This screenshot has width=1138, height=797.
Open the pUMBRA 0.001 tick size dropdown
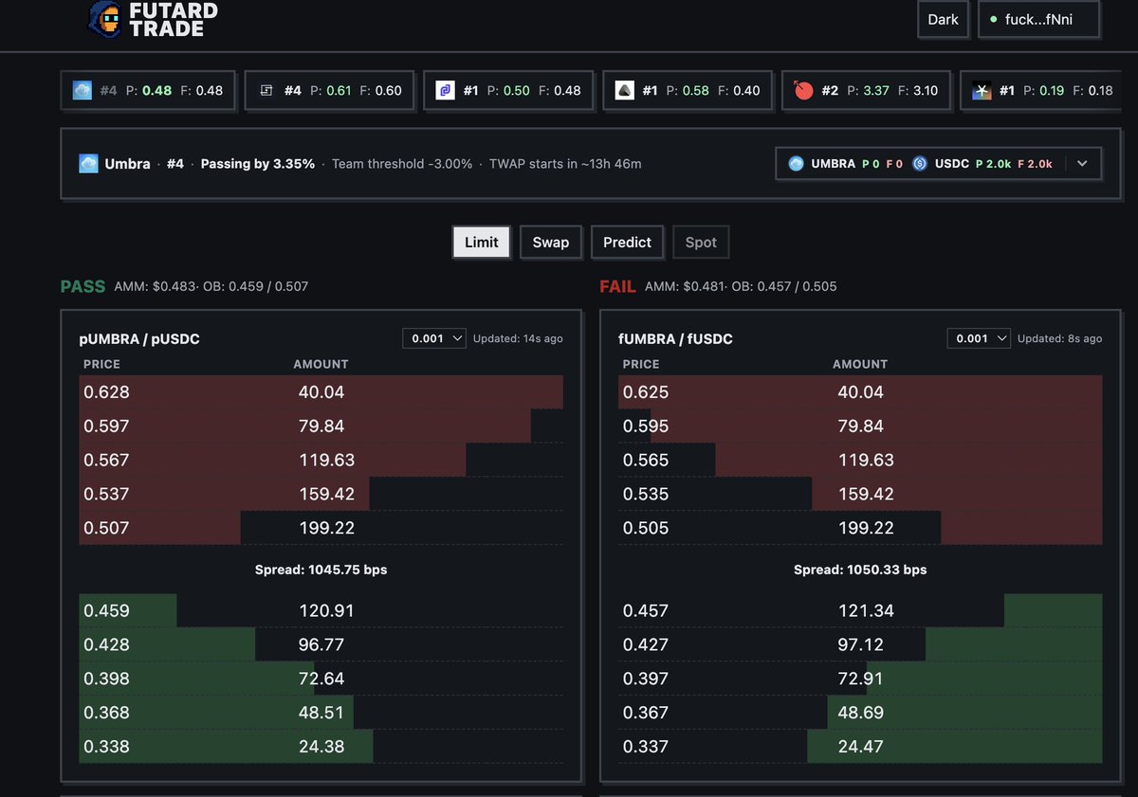tap(434, 338)
